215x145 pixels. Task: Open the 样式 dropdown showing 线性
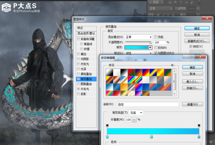click(x=138, y=53)
